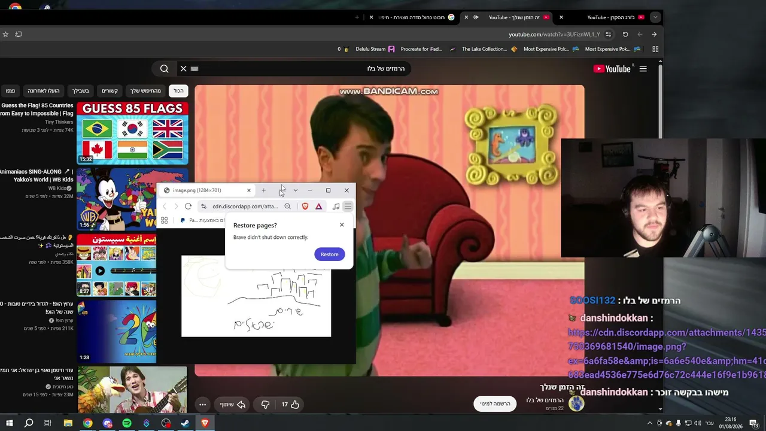Viewport: 766px width, 431px height.
Task: Go to YouTube home via logo
Action: coord(612,69)
